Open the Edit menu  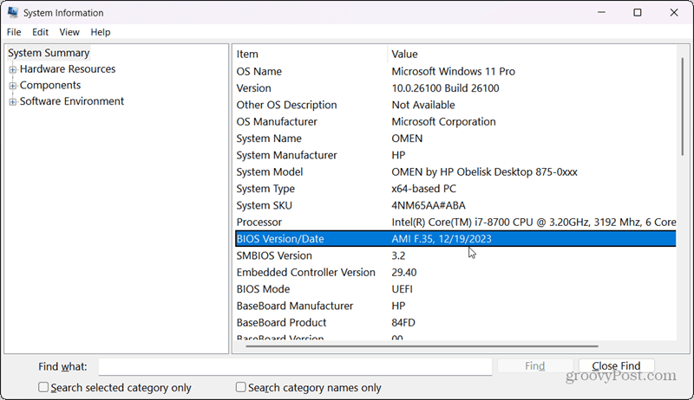pos(40,32)
